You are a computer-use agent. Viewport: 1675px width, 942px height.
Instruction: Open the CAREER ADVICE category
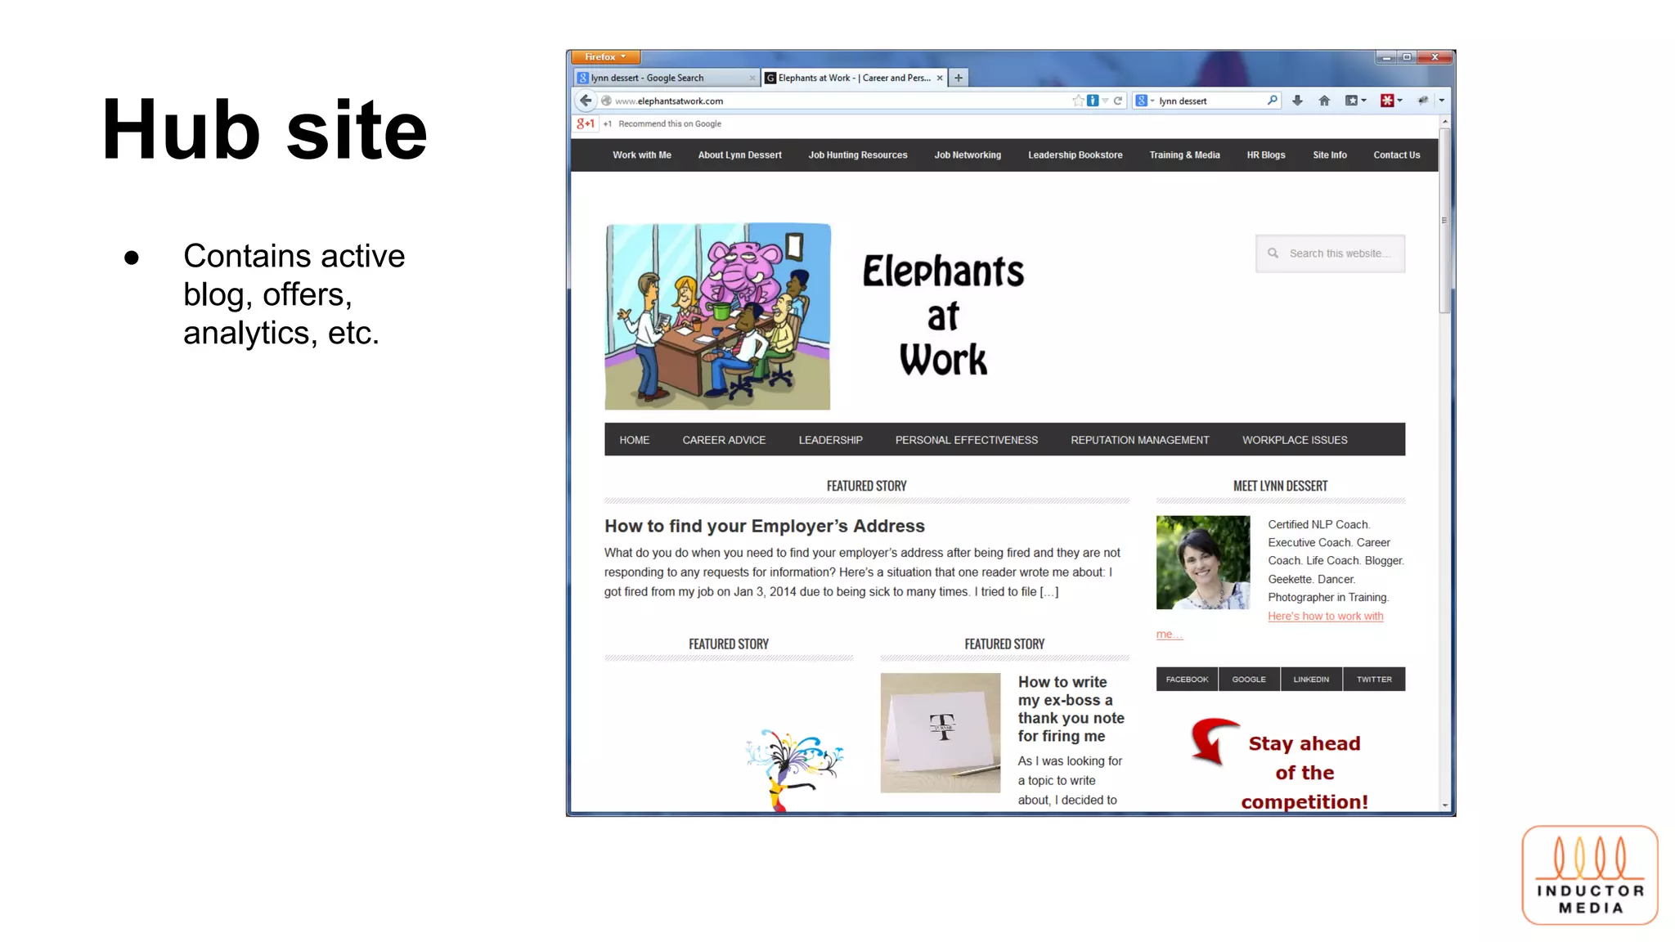tap(724, 440)
